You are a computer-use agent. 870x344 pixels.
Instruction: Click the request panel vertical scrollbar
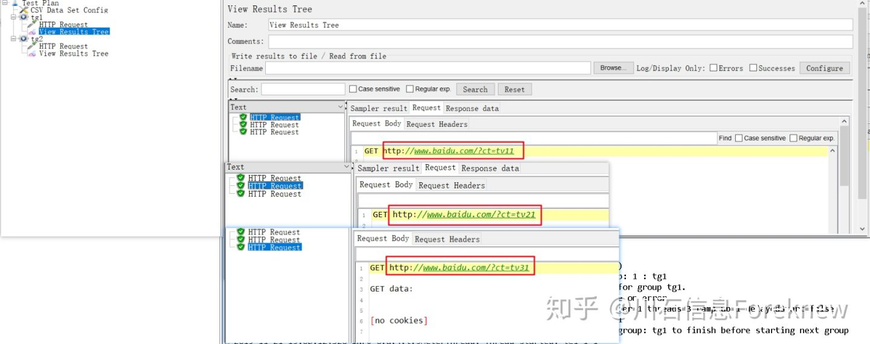click(843, 156)
